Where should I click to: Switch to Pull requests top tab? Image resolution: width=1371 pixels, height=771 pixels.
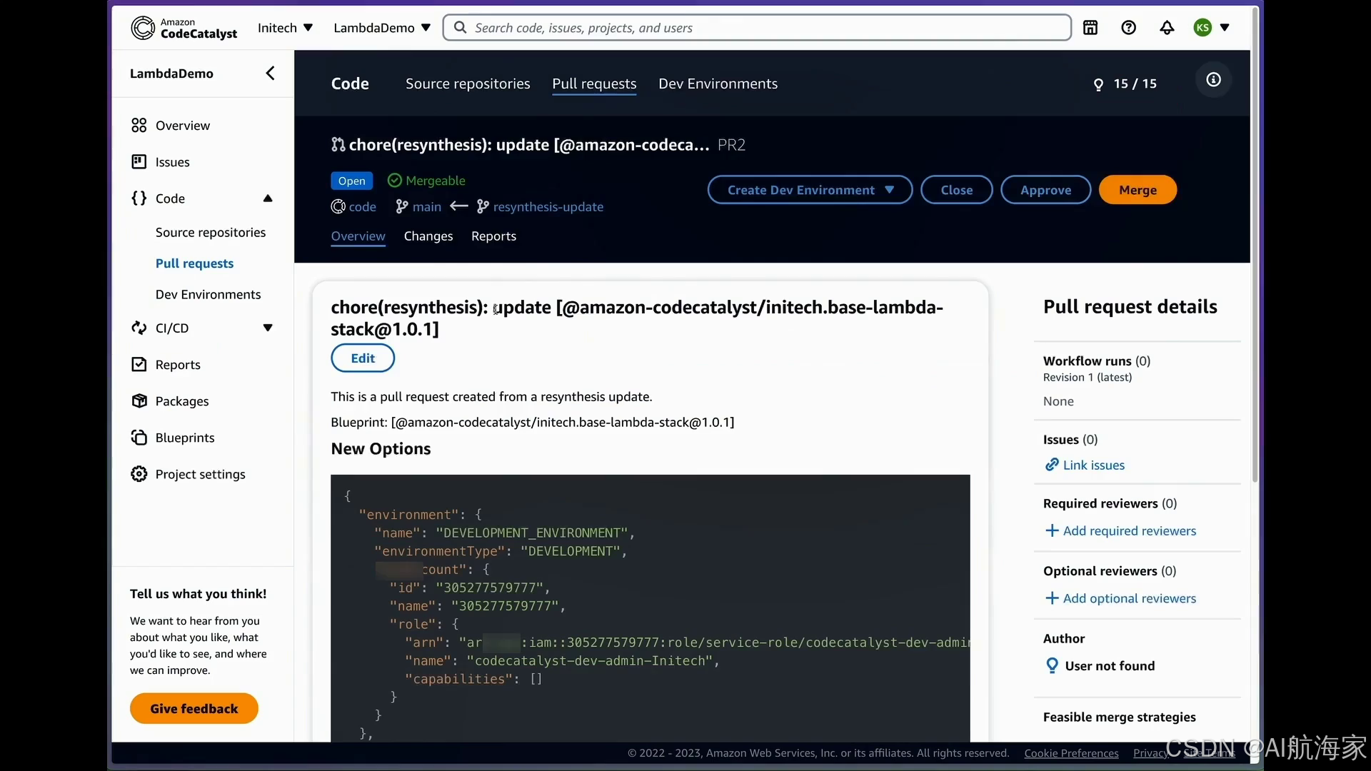pyautogui.click(x=594, y=84)
